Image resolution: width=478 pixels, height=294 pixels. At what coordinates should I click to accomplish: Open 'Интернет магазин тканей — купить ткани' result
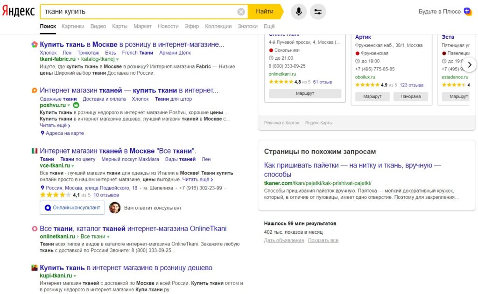click(x=129, y=91)
